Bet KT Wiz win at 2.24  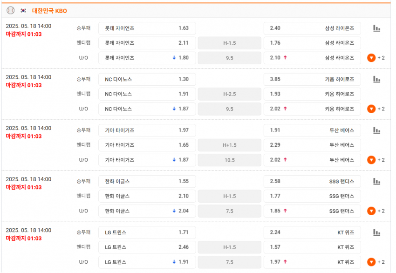click(312, 232)
